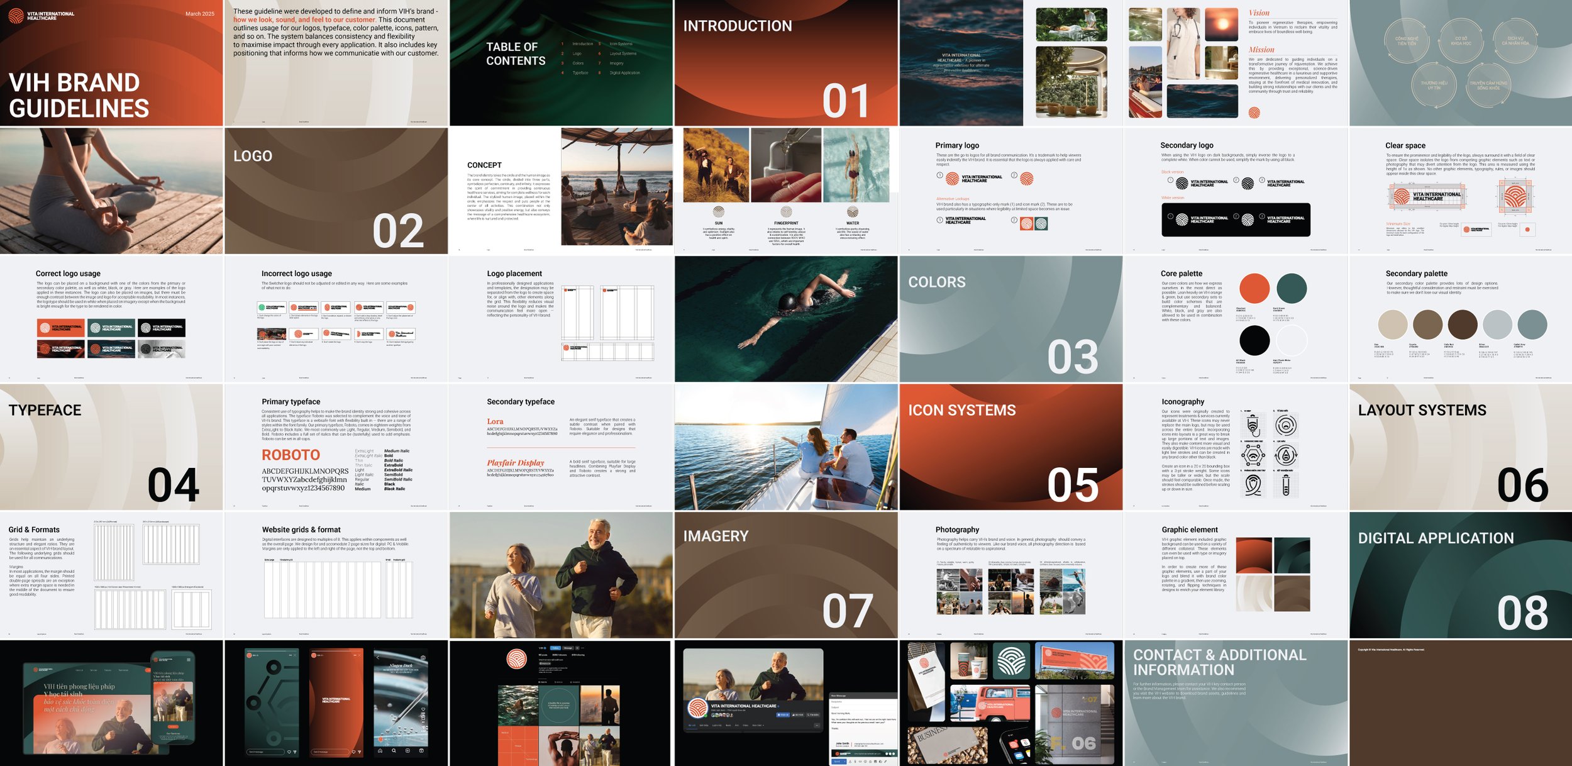Open the jogging couple photo slide
Screen dimensions: 1572x766
tap(561, 575)
